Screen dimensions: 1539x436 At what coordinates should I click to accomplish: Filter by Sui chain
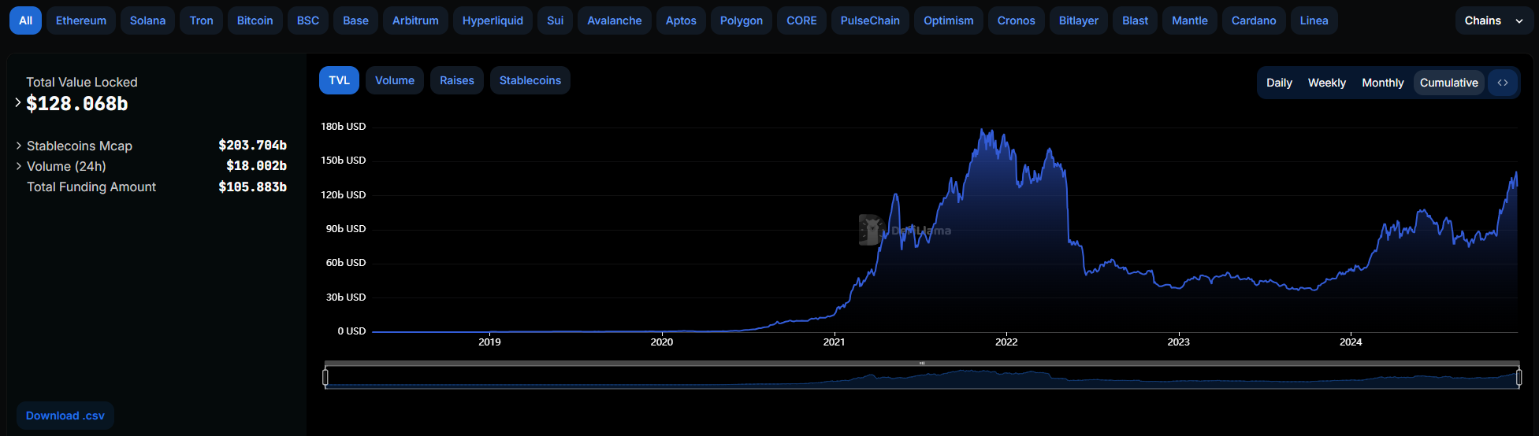tap(555, 20)
